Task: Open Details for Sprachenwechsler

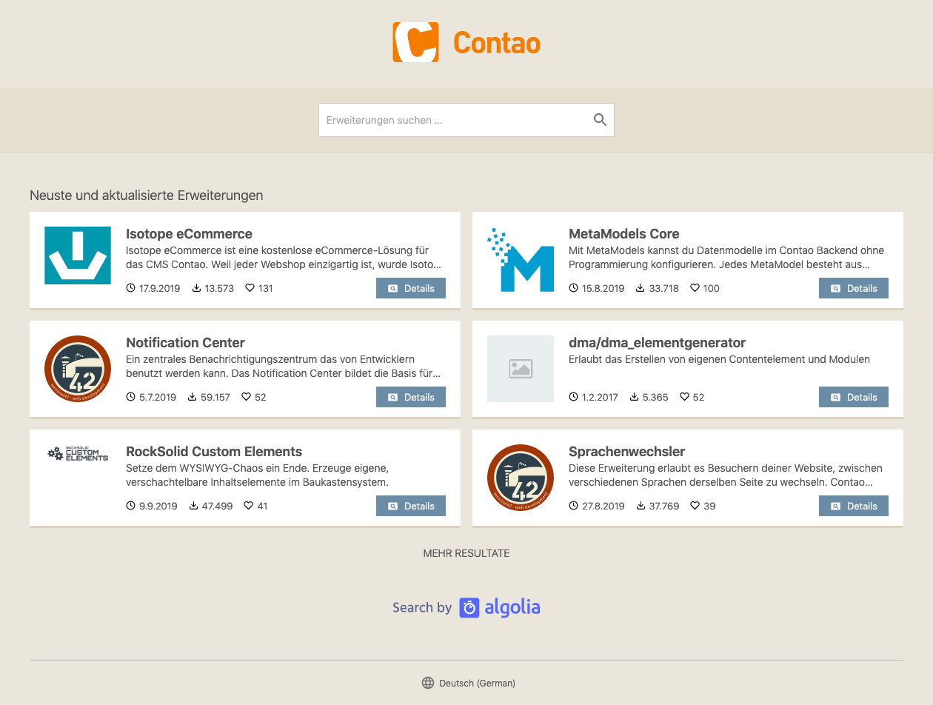Action: click(854, 506)
